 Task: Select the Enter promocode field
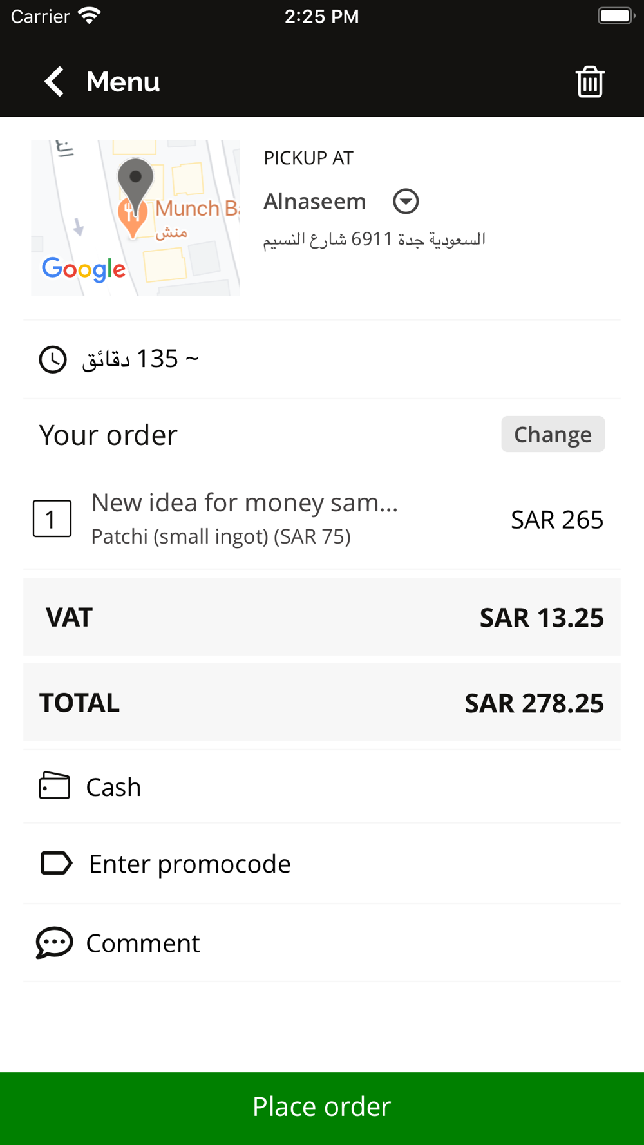pos(322,864)
